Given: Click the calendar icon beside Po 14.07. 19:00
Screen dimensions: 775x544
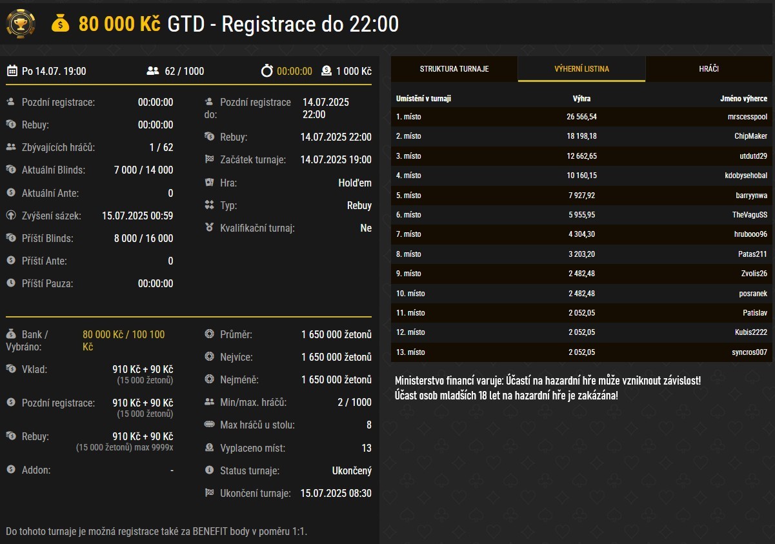Looking at the screenshot, I should click(12, 71).
